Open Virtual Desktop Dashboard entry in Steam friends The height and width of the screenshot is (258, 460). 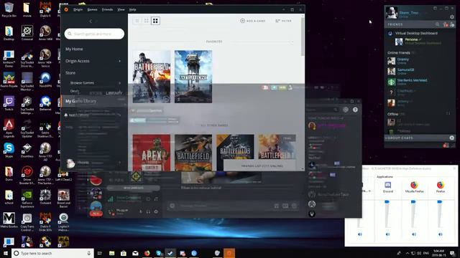pyautogui.click(x=416, y=34)
